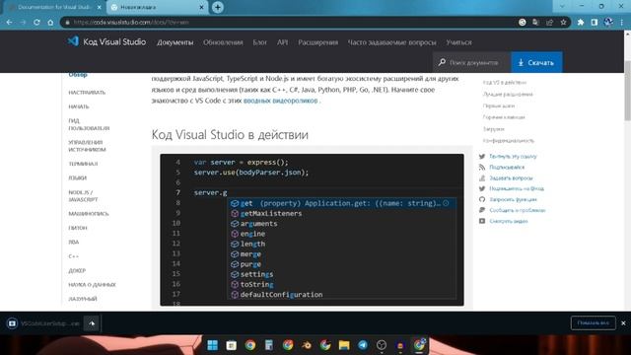This screenshot has height=355, width=631.
Task: Open OBS Studio from the taskbar
Action: [382, 345]
